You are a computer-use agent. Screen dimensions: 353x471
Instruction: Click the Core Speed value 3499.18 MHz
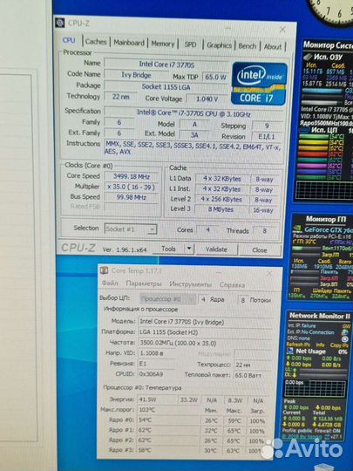point(131,176)
